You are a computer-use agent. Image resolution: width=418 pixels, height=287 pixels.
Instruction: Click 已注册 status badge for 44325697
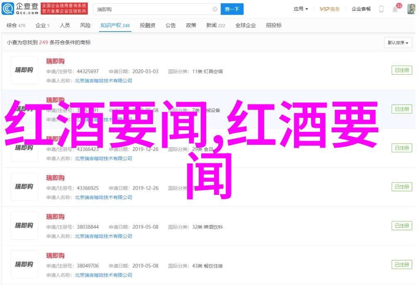pyautogui.click(x=402, y=70)
